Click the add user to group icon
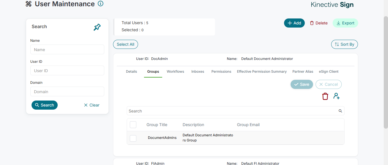The height and width of the screenshot is (165, 388). coord(337,96)
